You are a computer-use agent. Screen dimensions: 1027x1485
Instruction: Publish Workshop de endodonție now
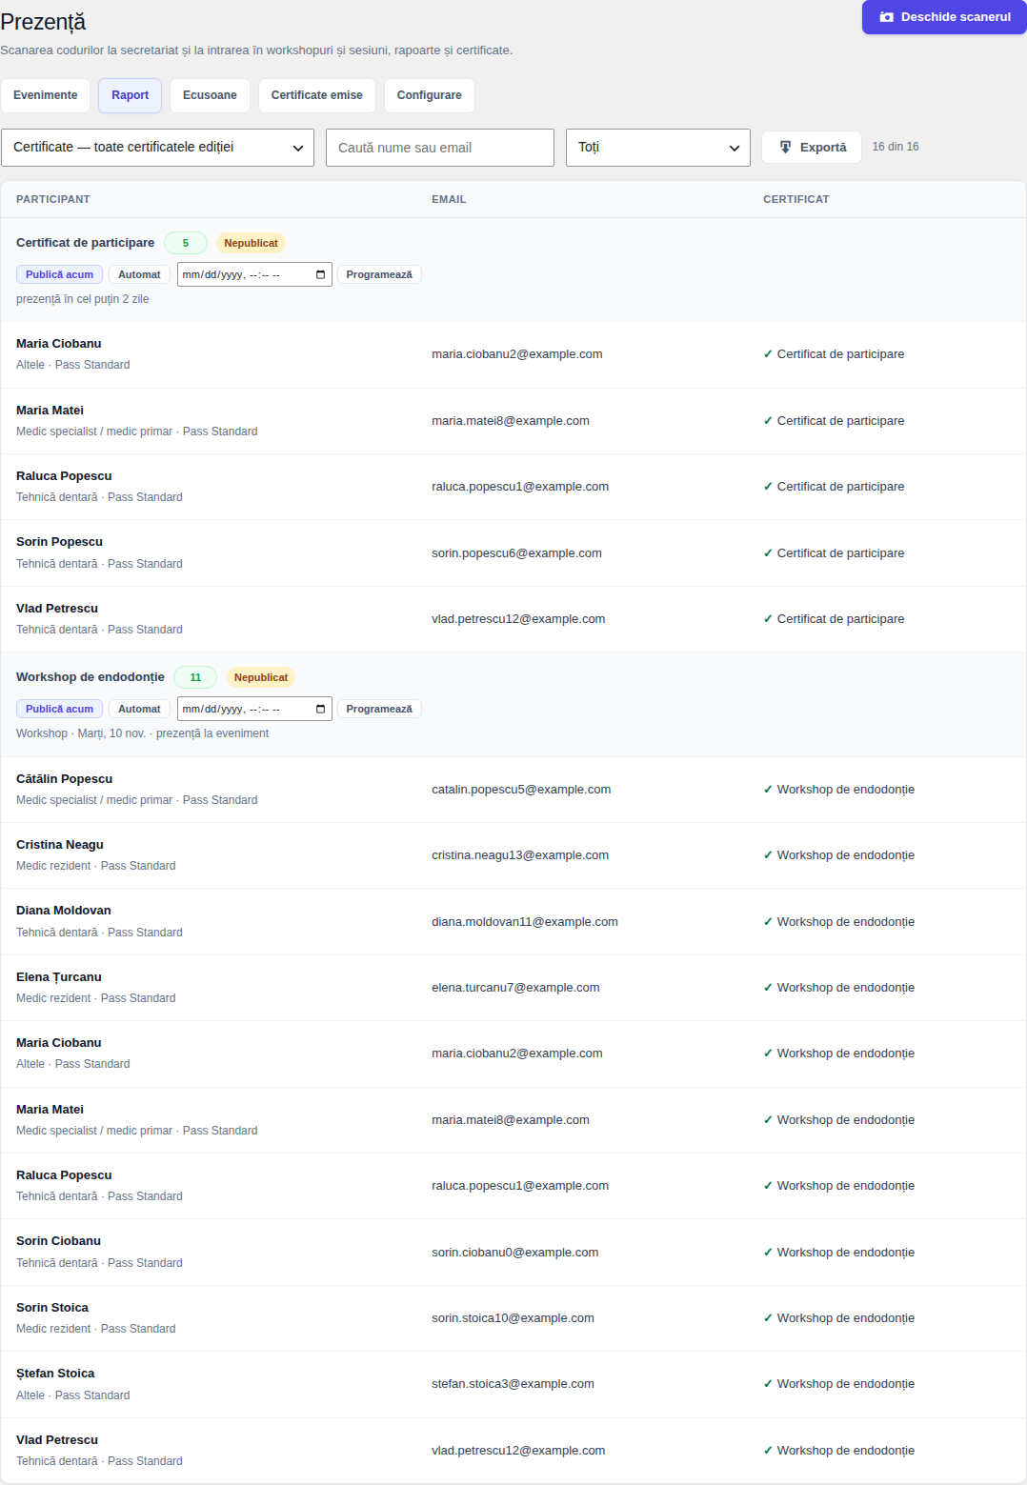click(x=59, y=709)
